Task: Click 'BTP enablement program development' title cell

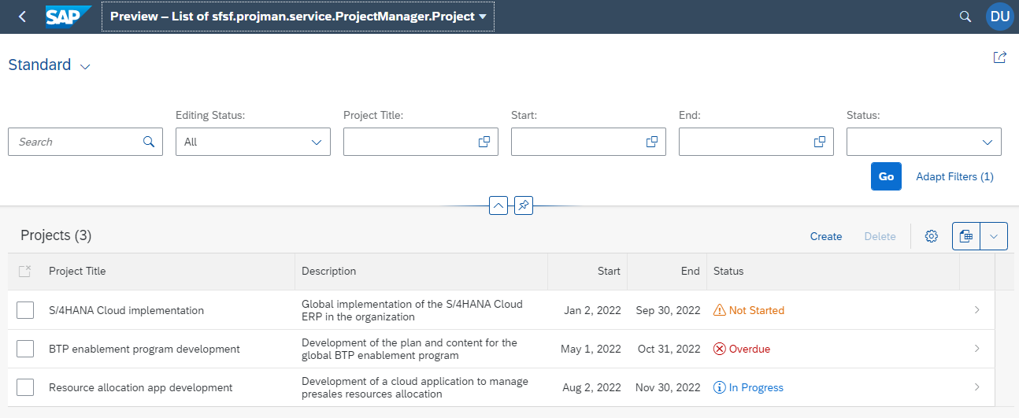Action: coord(144,349)
